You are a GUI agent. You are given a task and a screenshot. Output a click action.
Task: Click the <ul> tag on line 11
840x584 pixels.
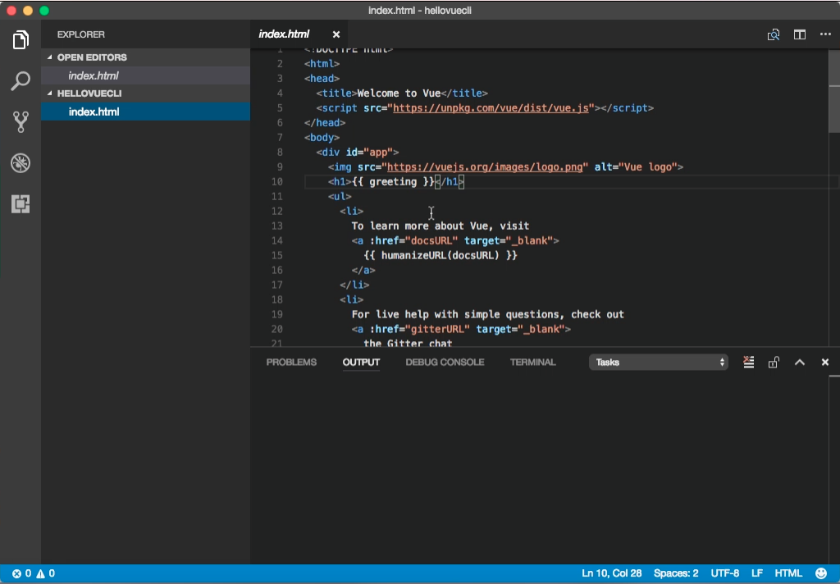click(340, 196)
